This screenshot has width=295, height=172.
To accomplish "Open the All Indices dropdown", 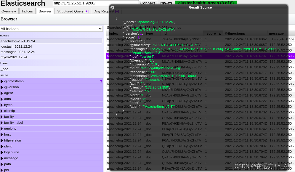I will coord(51,29).
